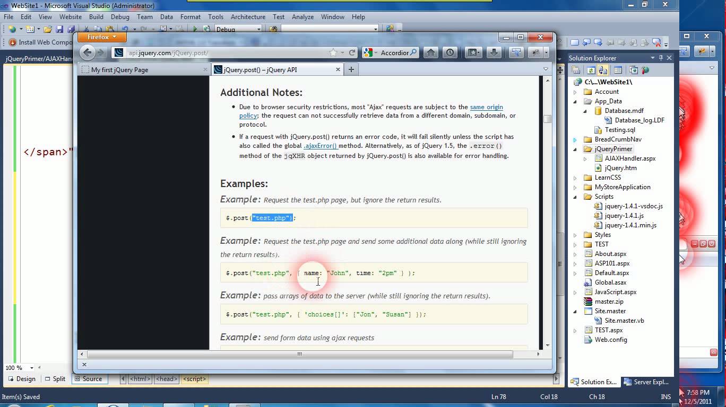Click Solution Explorer Refresh icon
The image size is (726, 407).
[x=591, y=70]
